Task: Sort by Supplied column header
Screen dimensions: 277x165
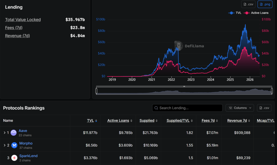Action: (x=149, y=121)
